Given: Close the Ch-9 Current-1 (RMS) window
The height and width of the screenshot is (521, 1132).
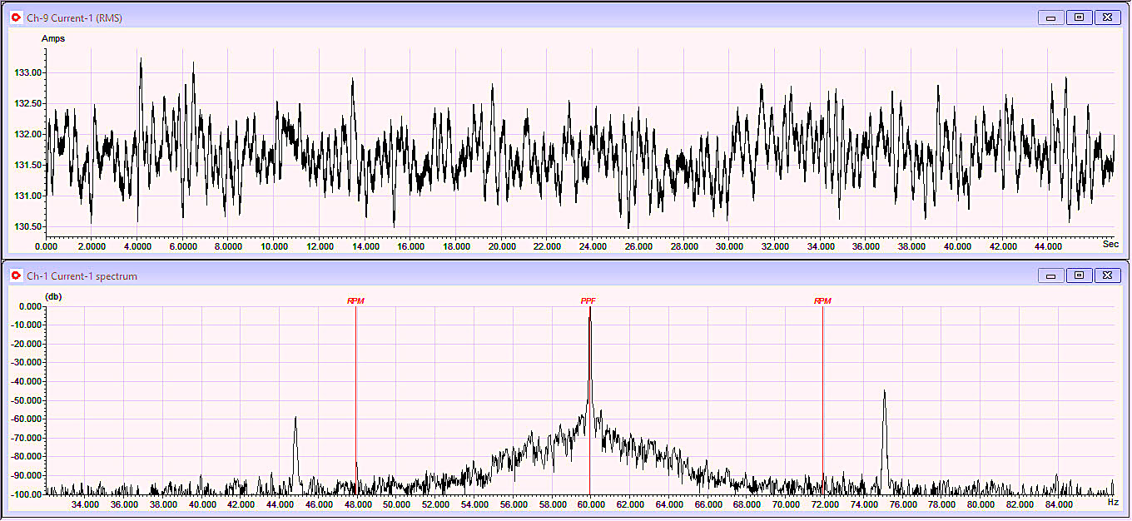Looking at the screenshot, I should [1107, 17].
